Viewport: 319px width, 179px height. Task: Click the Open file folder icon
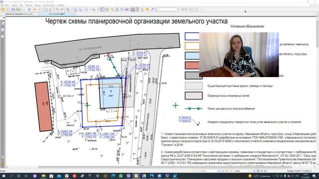(3, 9)
